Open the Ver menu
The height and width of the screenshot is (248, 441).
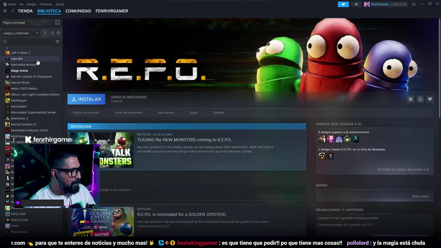pyautogui.click(x=21, y=4)
